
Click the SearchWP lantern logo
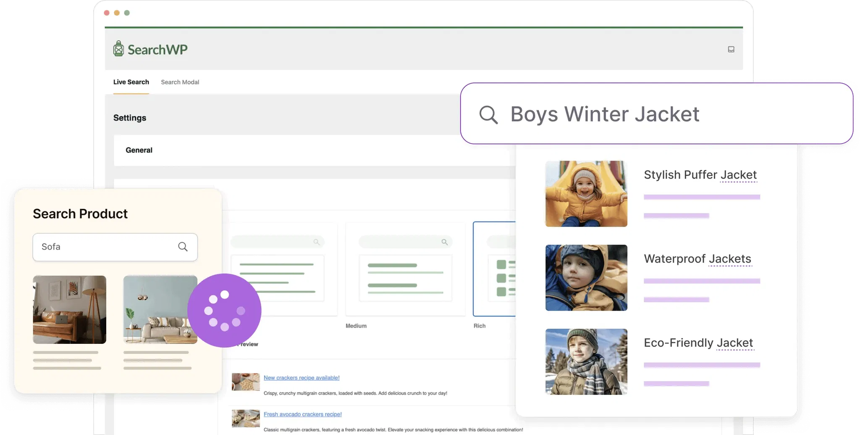(119, 49)
